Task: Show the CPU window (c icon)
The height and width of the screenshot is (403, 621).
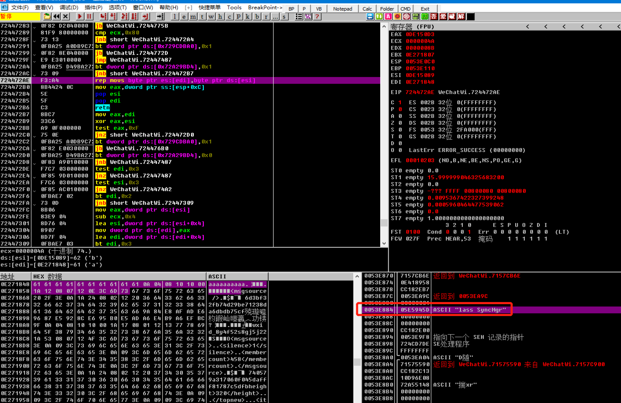Action: tap(229, 16)
